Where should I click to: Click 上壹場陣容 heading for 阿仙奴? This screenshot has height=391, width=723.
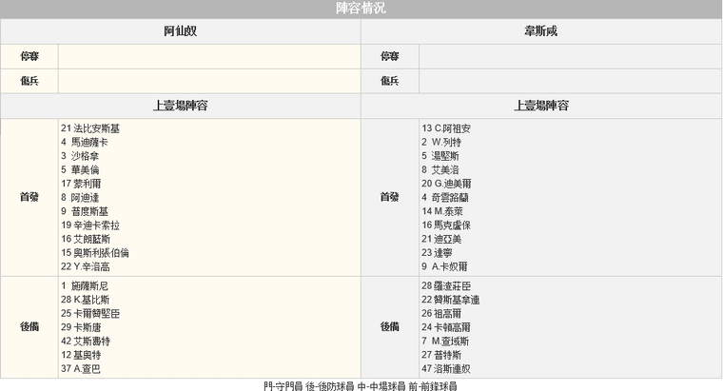tap(181, 106)
